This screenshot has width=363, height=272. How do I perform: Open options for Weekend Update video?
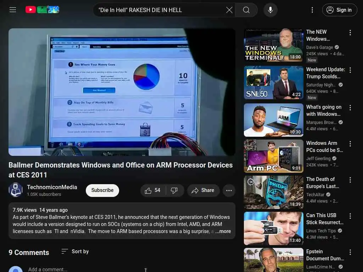[350, 70]
